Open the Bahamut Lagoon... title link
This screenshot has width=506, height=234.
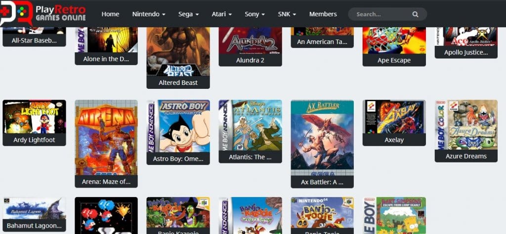point(34,226)
